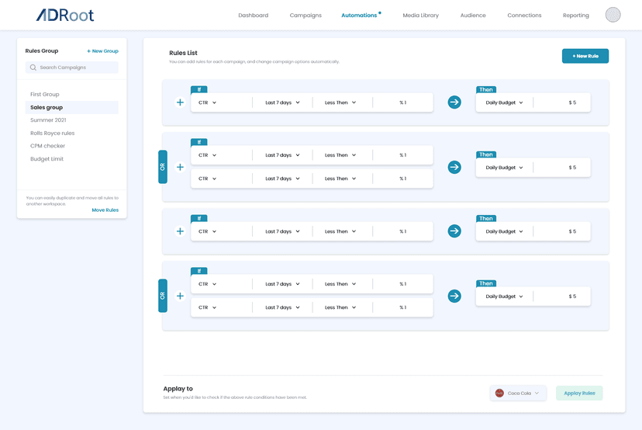Switch to the Audience tab

tap(473, 16)
